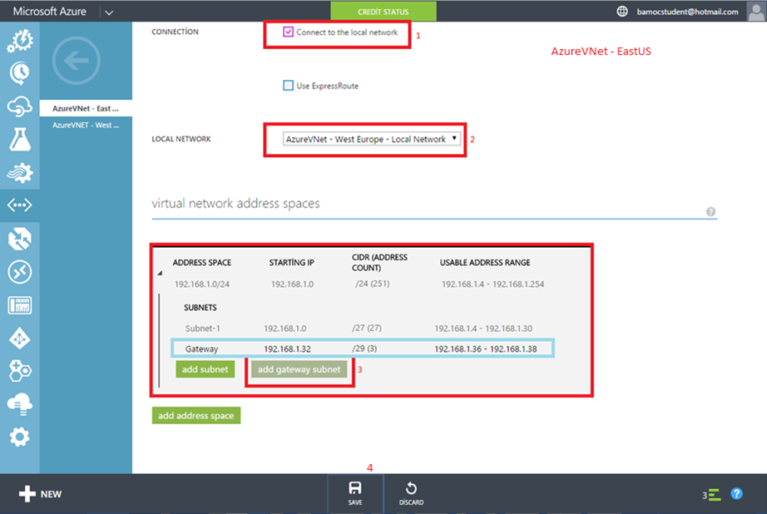Enable the Connect to the local network checkbox
The width and height of the screenshot is (767, 514).
click(x=288, y=32)
